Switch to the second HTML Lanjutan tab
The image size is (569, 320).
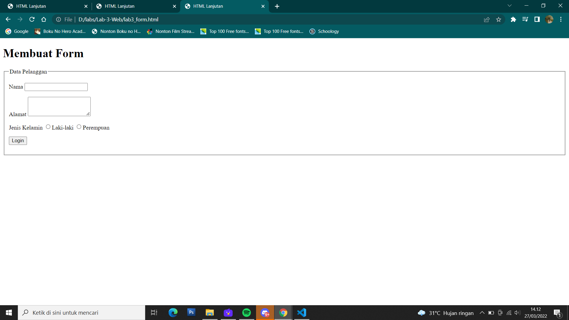[x=130, y=6]
